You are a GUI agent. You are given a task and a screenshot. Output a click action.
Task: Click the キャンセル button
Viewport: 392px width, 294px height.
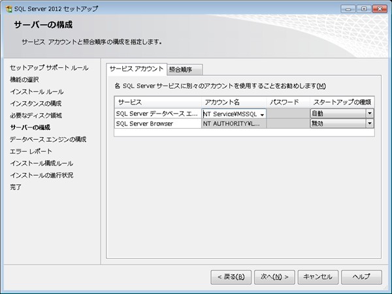coord(318,277)
